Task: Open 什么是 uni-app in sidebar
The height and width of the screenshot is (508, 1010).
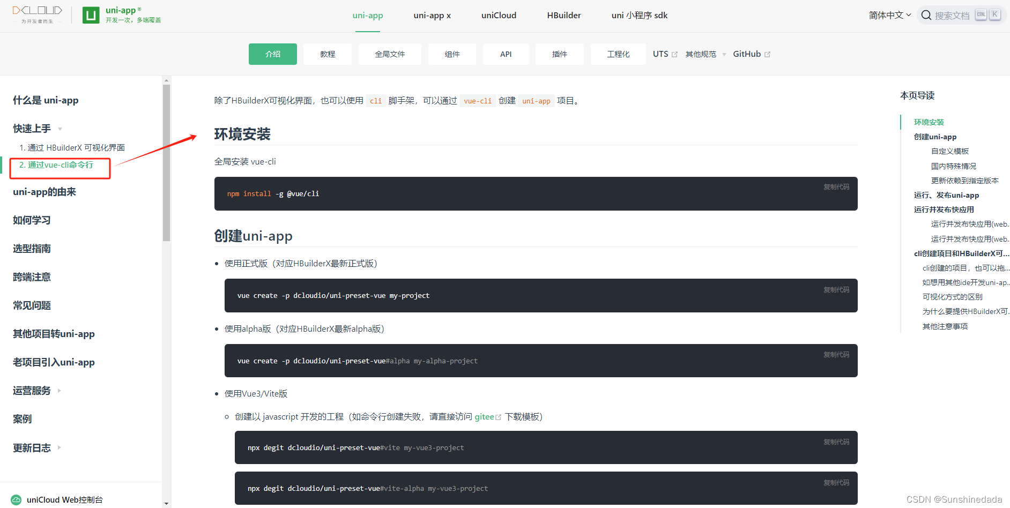Action: (46, 100)
